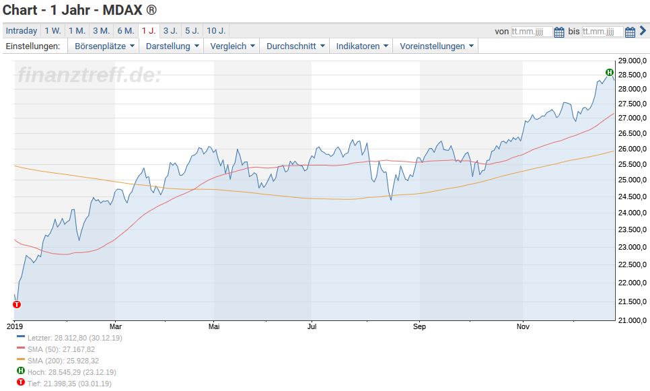Viewport: 650px width, 391px height.
Task: Click the '27.000,0' y-axis value
Action: 633,118
